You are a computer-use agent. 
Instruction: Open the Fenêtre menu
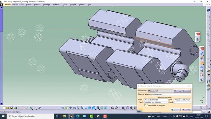(x=82, y=5)
